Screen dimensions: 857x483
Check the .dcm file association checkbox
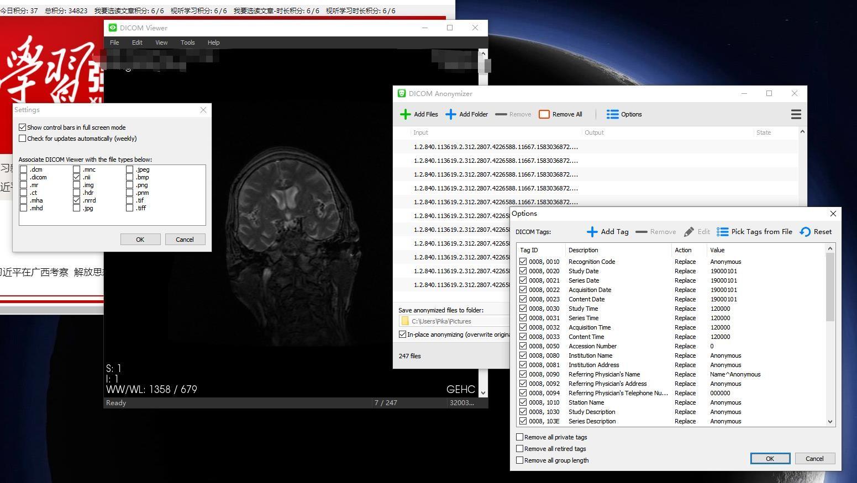pyautogui.click(x=23, y=169)
